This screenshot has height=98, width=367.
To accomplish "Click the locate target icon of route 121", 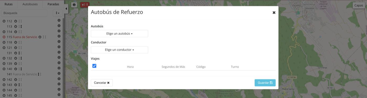I will (x=59, y=47).
